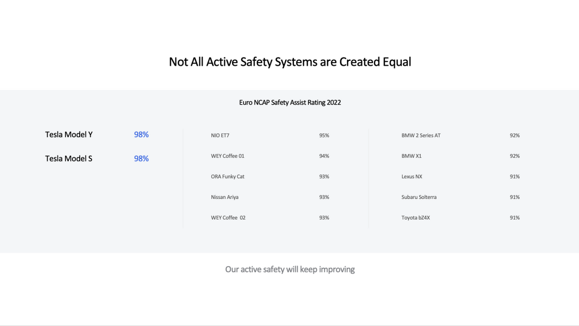Image resolution: width=579 pixels, height=326 pixels.
Task: Select the 98% score beside Tesla Model S
Action: 141,158
